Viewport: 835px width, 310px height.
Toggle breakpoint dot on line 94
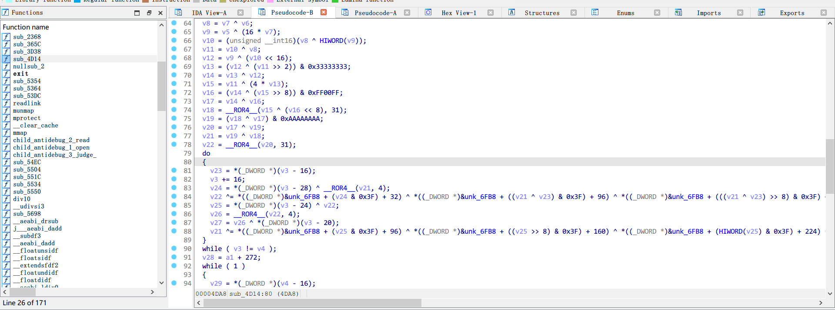pos(174,283)
